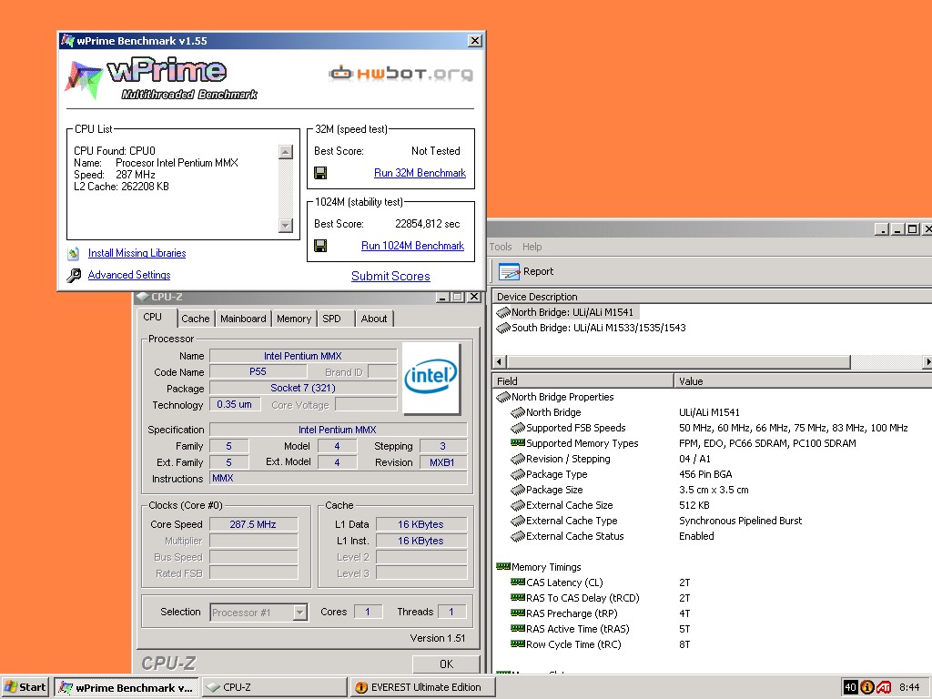The image size is (932, 699).
Task: Click the wPrime title bar icon
Action: (x=67, y=40)
